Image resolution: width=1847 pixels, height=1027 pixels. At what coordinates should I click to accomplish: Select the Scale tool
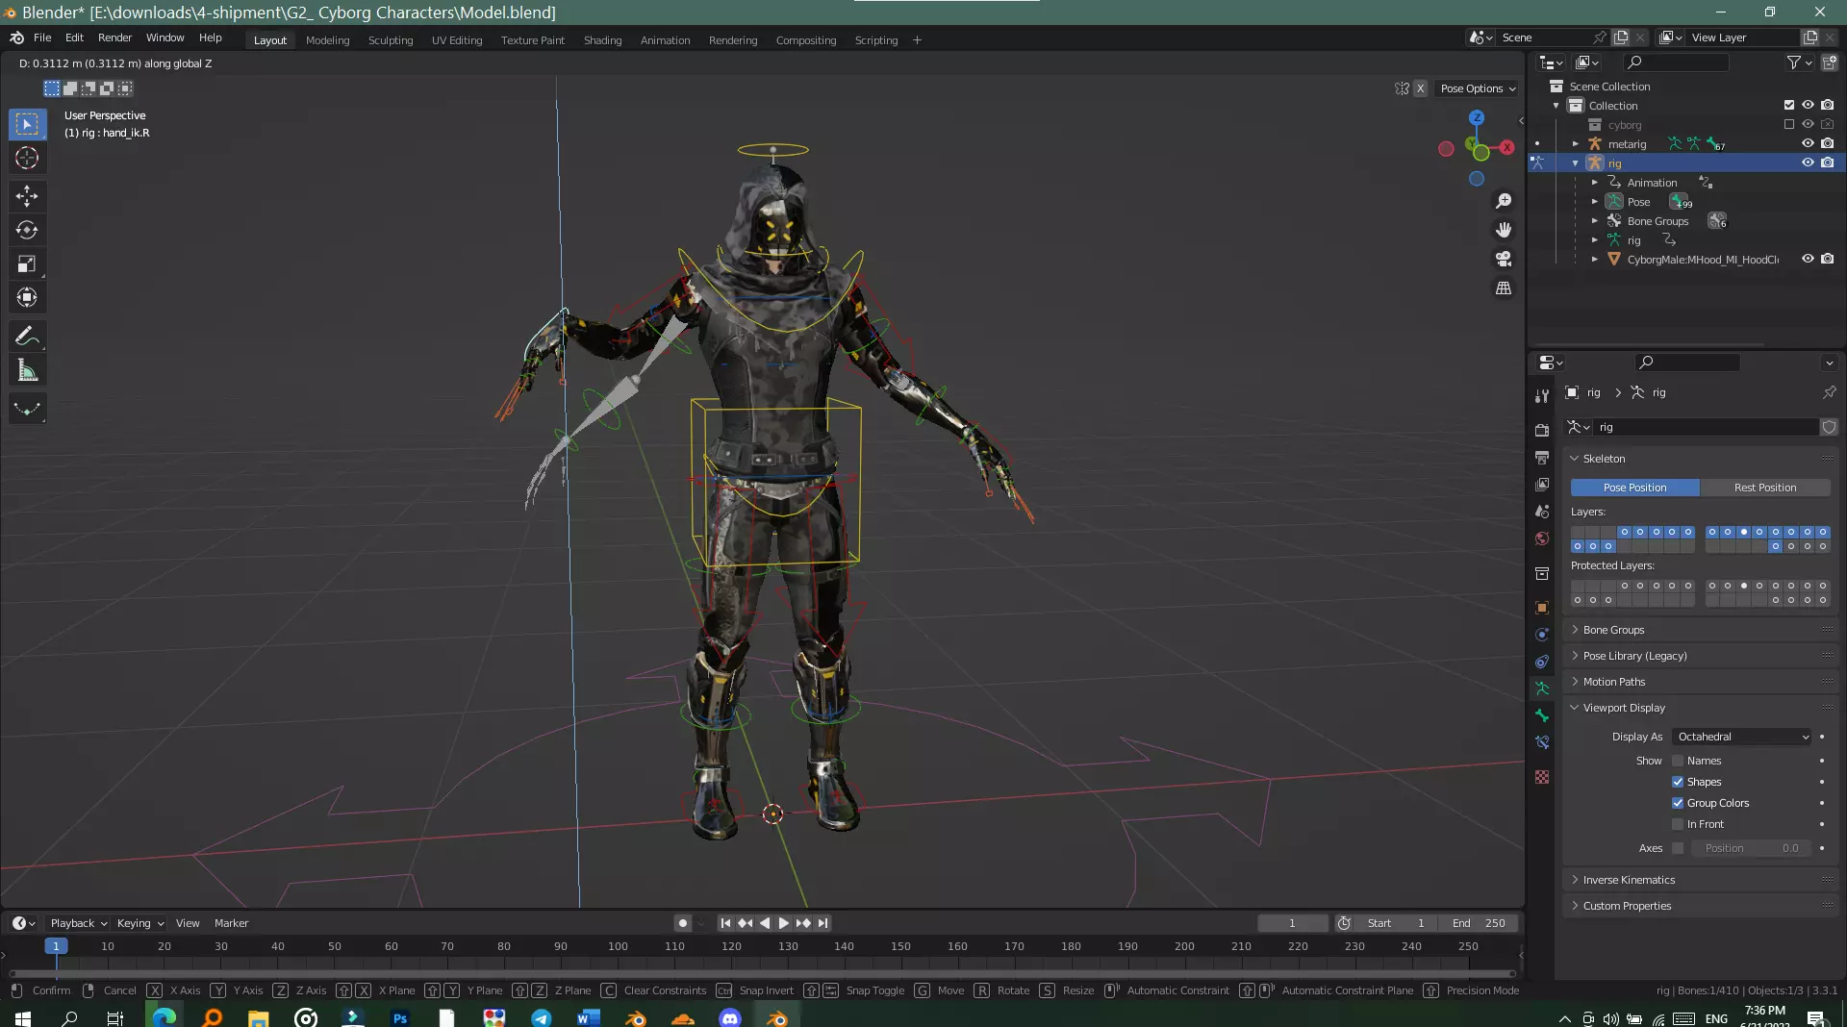pyautogui.click(x=27, y=263)
